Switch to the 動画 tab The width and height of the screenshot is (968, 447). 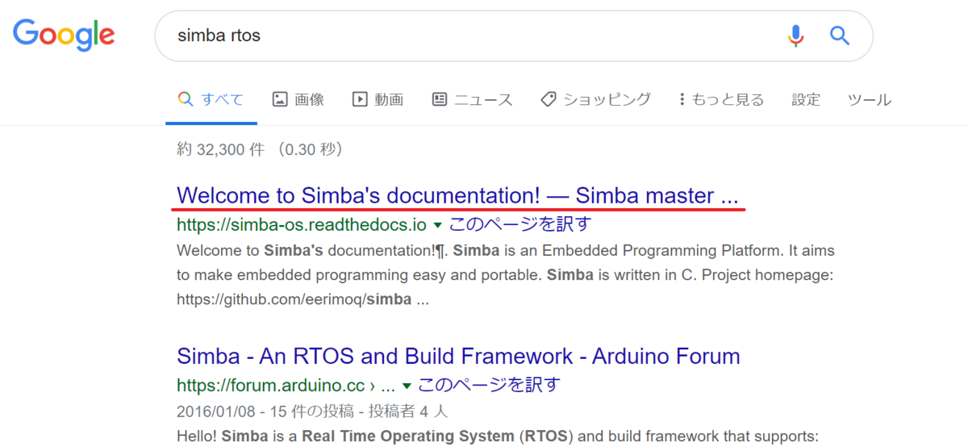378,100
